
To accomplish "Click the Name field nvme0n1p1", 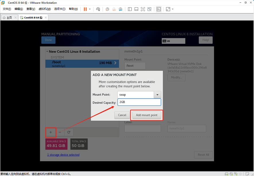I will [x=187, y=129].
